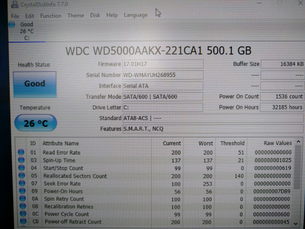Select the Reallocated Sectors Count row

pyautogui.click(x=155, y=176)
